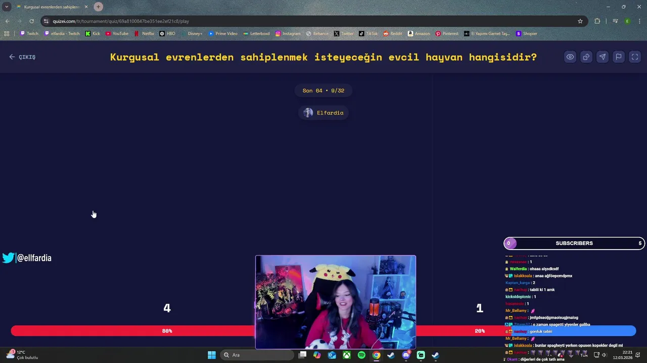Switch to Chrome on the taskbar
Screen dimensions: 647x363
point(376,355)
